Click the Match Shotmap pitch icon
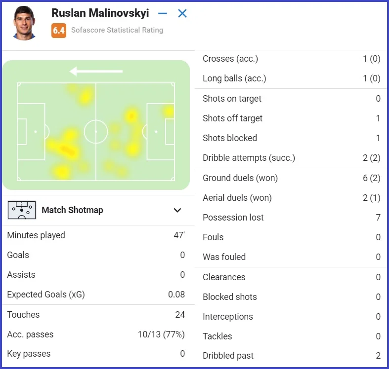The height and width of the screenshot is (369, 389). (22, 210)
